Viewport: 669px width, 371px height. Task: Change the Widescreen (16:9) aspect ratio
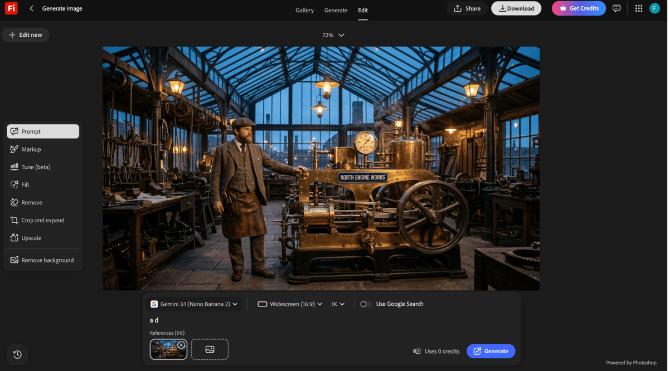click(290, 304)
